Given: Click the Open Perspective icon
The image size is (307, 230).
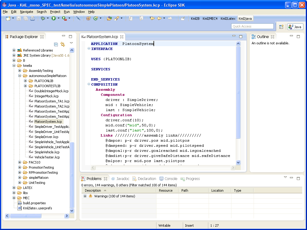Looking at the screenshot, I should coord(281,27).
